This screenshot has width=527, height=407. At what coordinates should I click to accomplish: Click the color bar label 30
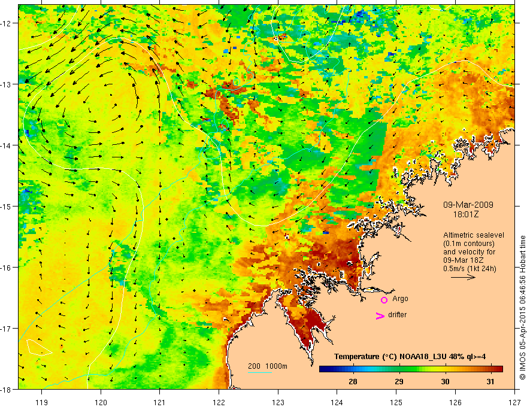click(x=445, y=381)
